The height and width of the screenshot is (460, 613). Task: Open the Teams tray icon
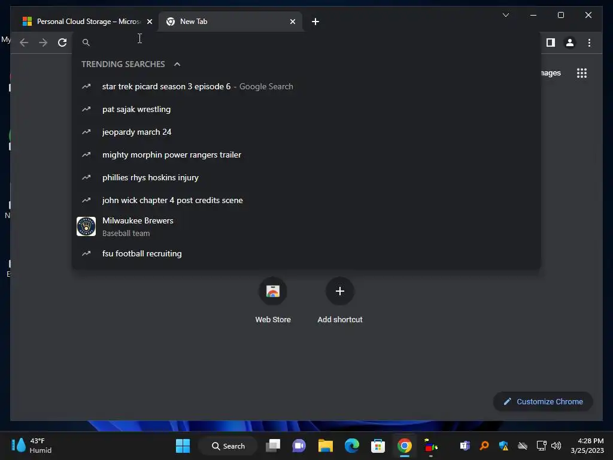[x=465, y=446]
